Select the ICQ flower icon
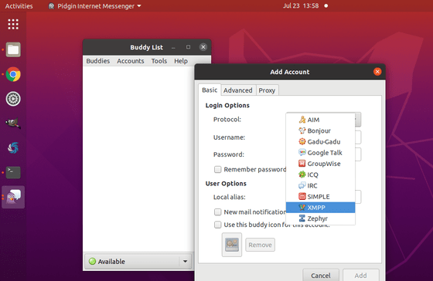Image resolution: width=433 pixels, height=281 pixels. pyautogui.click(x=302, y=174)
